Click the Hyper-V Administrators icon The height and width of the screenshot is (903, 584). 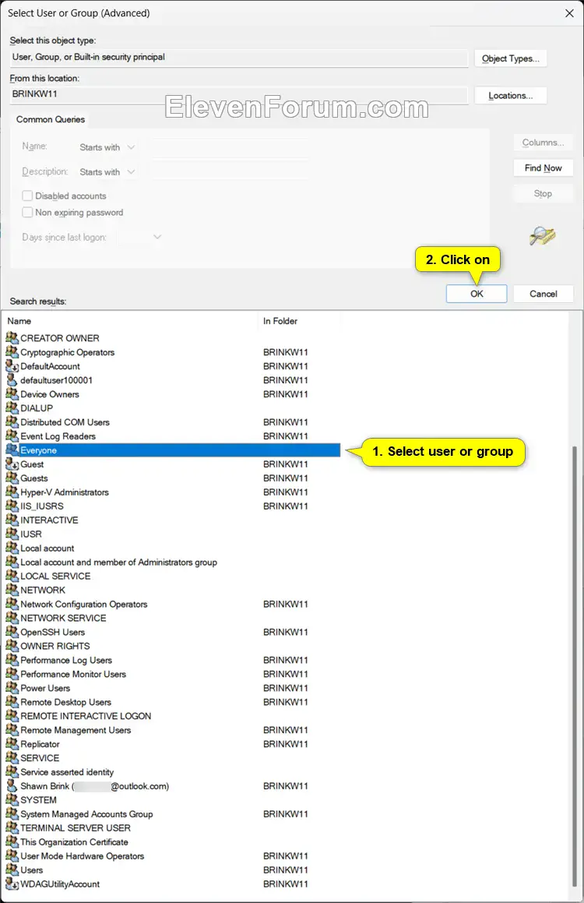click(12, 492)
